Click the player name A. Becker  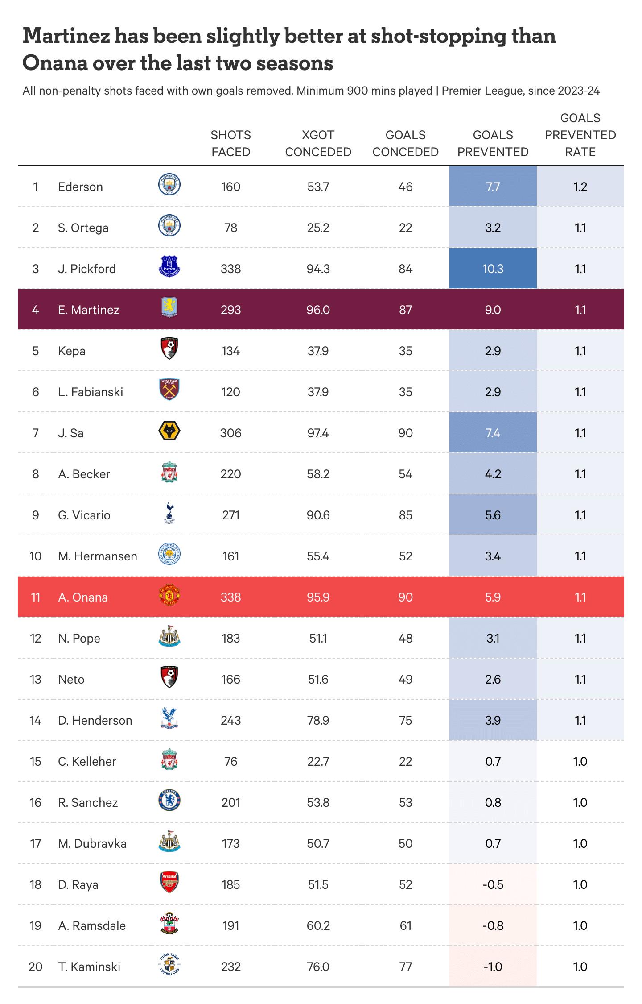(84, 474)
